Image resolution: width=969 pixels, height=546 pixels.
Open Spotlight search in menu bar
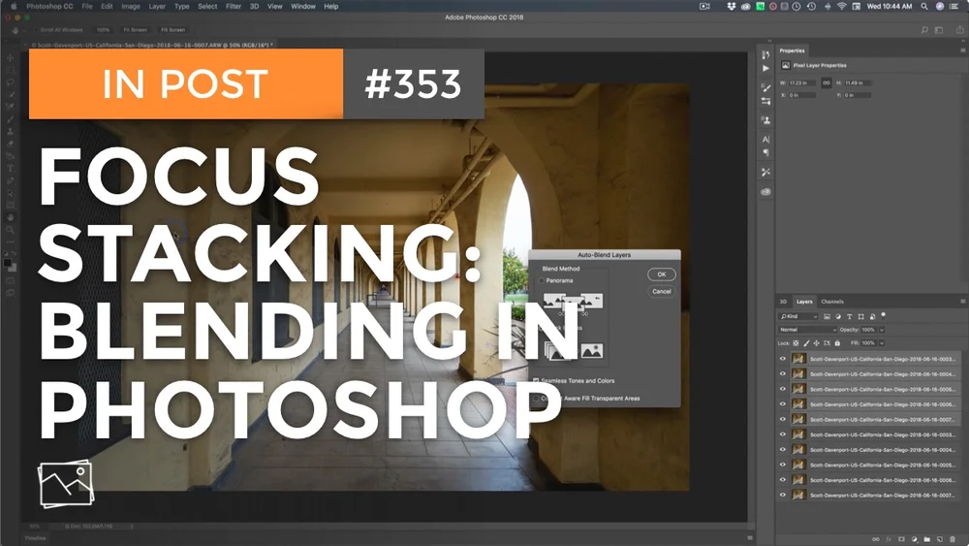(x=924, y=6)
